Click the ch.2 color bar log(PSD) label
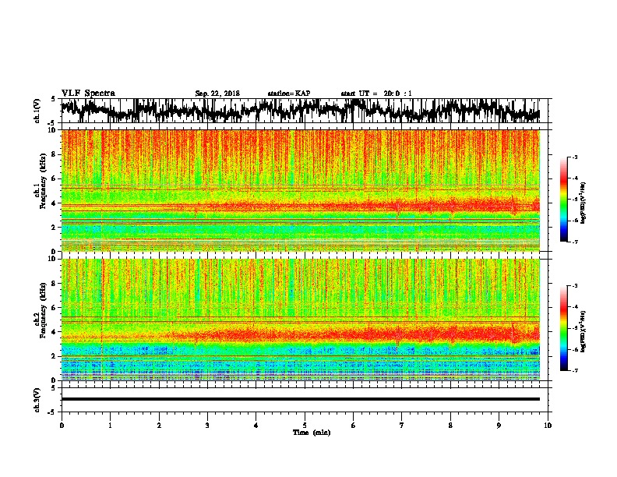Image resolution: width=617 pixels, height=477 pixels. coord(584,330)
